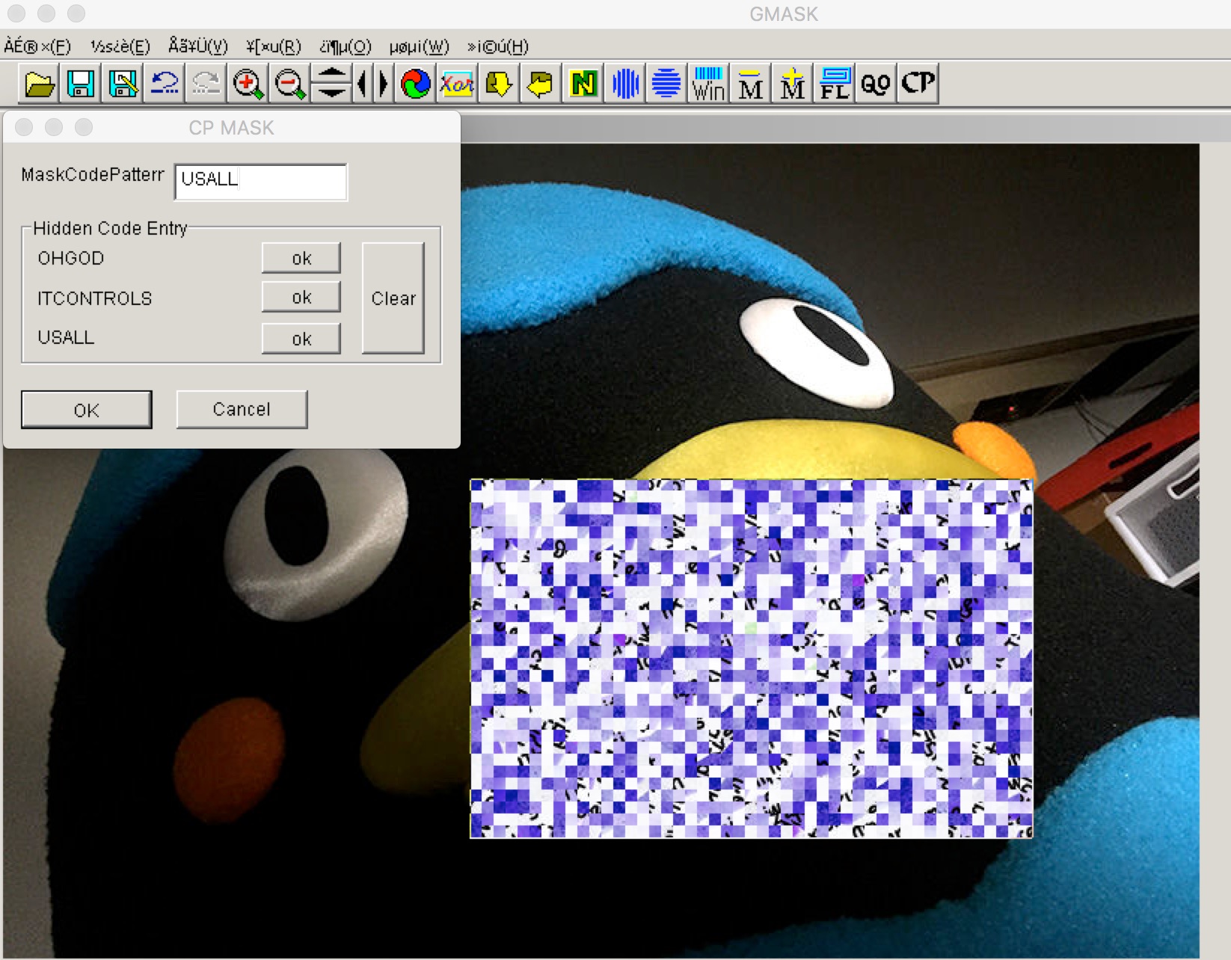The image size is (1231, 960).
Task: Click the masked mosaic region on image
Action: tap(752, 659)
